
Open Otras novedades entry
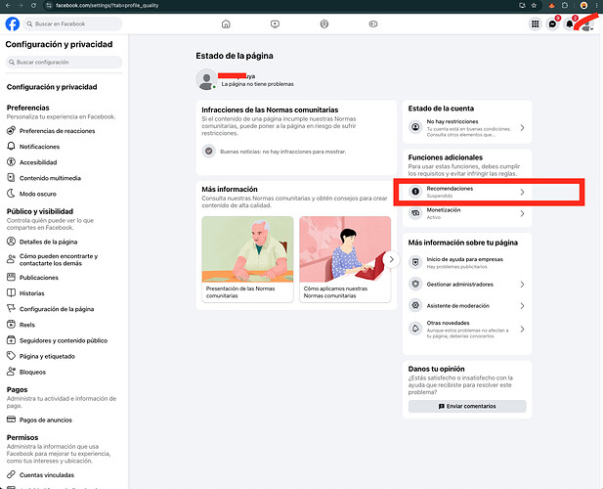467,330
